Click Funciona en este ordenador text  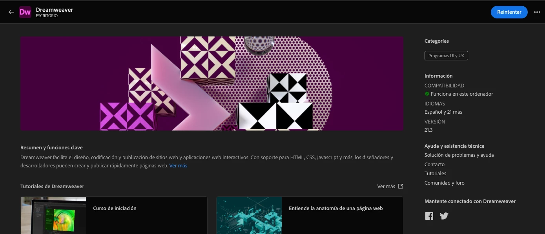click(462, 94)
